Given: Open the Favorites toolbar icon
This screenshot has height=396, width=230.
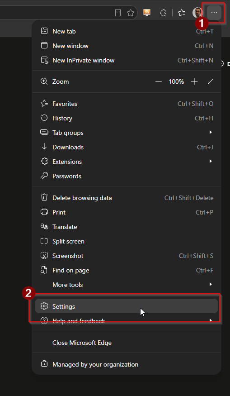Looking at the screenshot, I should (182, 13).
